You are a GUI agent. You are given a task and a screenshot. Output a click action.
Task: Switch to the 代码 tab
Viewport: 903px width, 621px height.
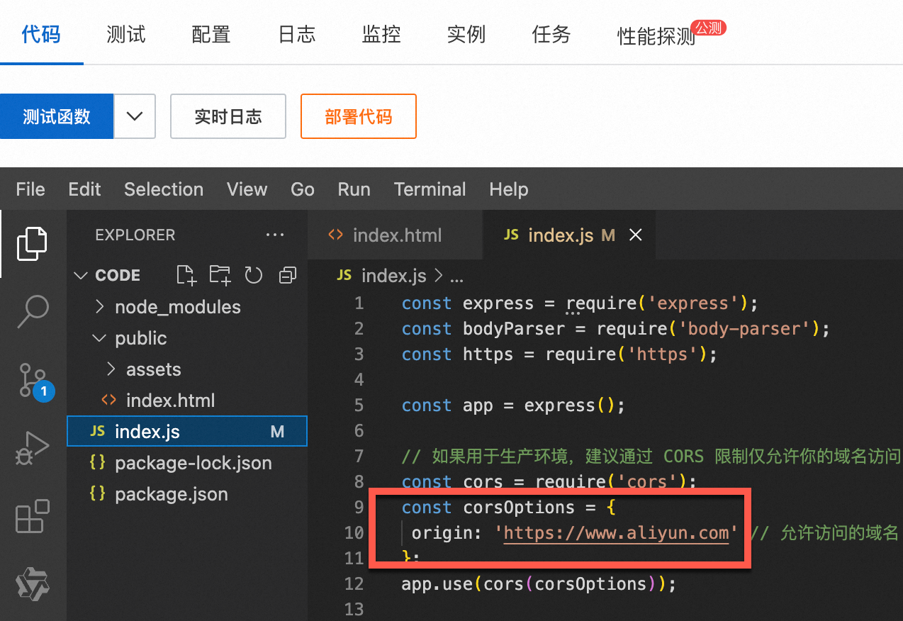point(41,33)
